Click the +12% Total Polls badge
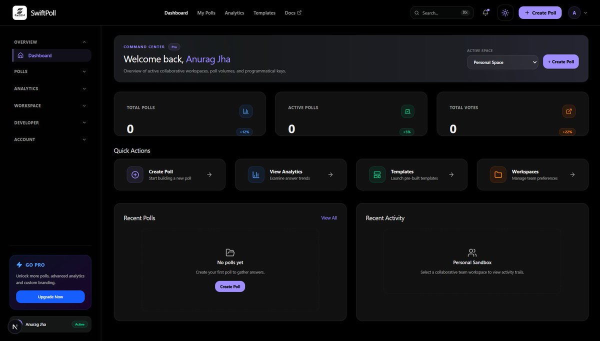Screen dimensions: 600x341 click(244, 132)
